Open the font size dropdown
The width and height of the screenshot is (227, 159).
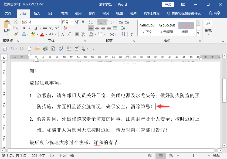pyautogui.click(x=72, y=22)
